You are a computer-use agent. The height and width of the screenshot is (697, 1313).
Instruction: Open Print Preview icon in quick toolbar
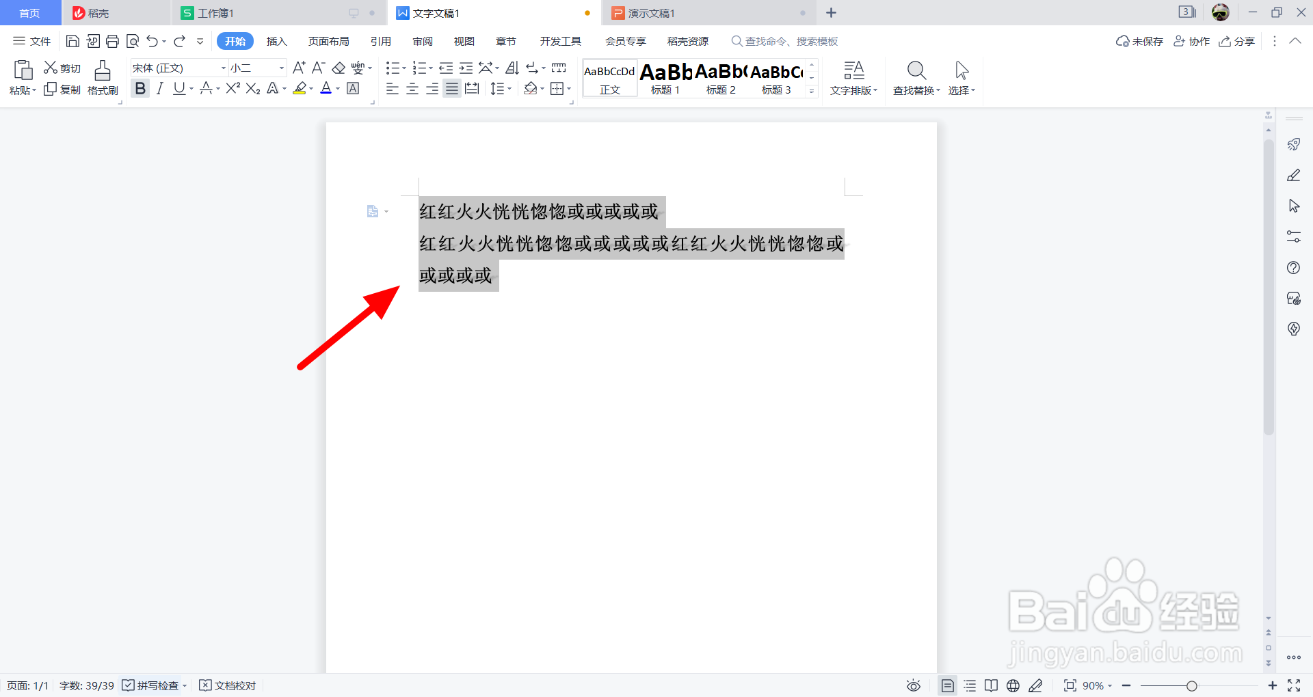point(133,41)
